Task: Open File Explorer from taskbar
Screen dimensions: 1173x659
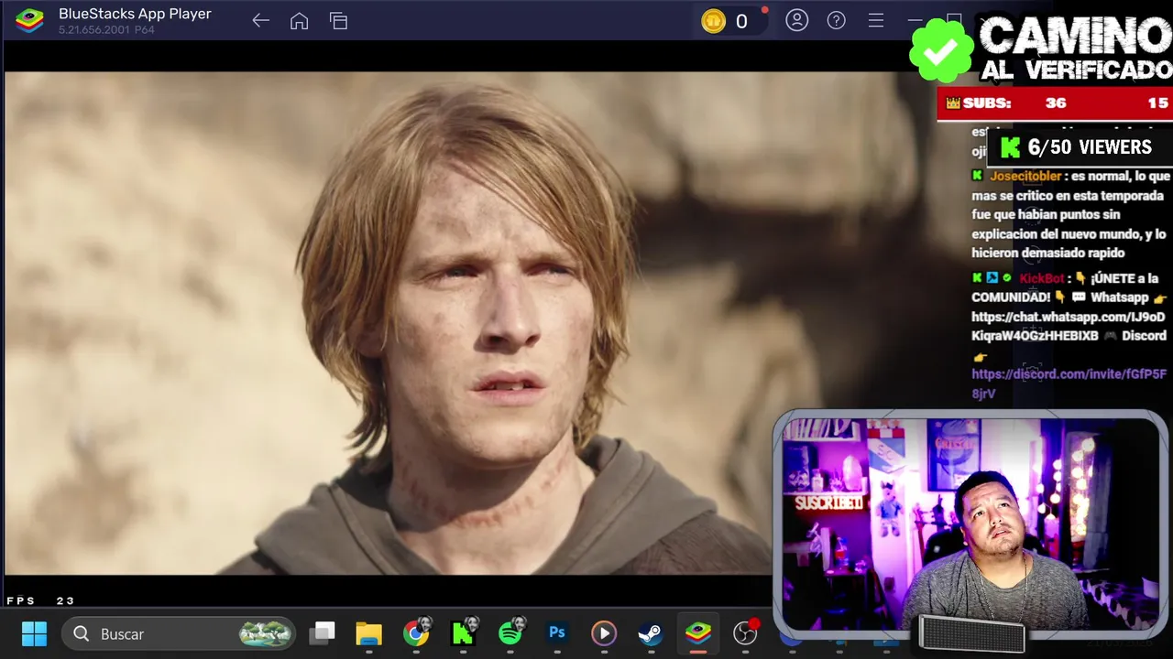Action: 368,633
